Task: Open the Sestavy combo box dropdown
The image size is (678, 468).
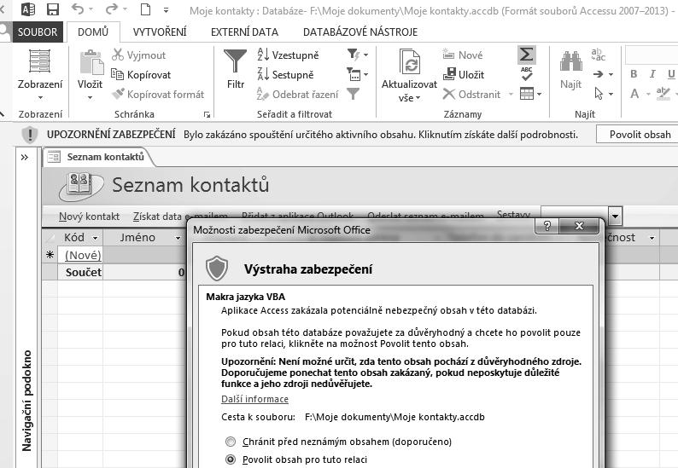Action: 615,216
